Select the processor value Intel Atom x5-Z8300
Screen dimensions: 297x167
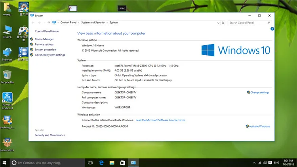pos(147,66)
